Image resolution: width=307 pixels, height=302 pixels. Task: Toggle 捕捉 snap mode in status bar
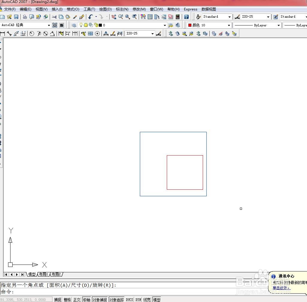58,300
